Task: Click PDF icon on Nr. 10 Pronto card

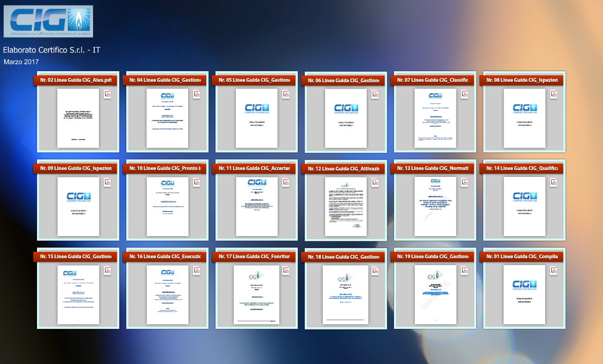Action: pyautogui.click(x=197, y=182)
